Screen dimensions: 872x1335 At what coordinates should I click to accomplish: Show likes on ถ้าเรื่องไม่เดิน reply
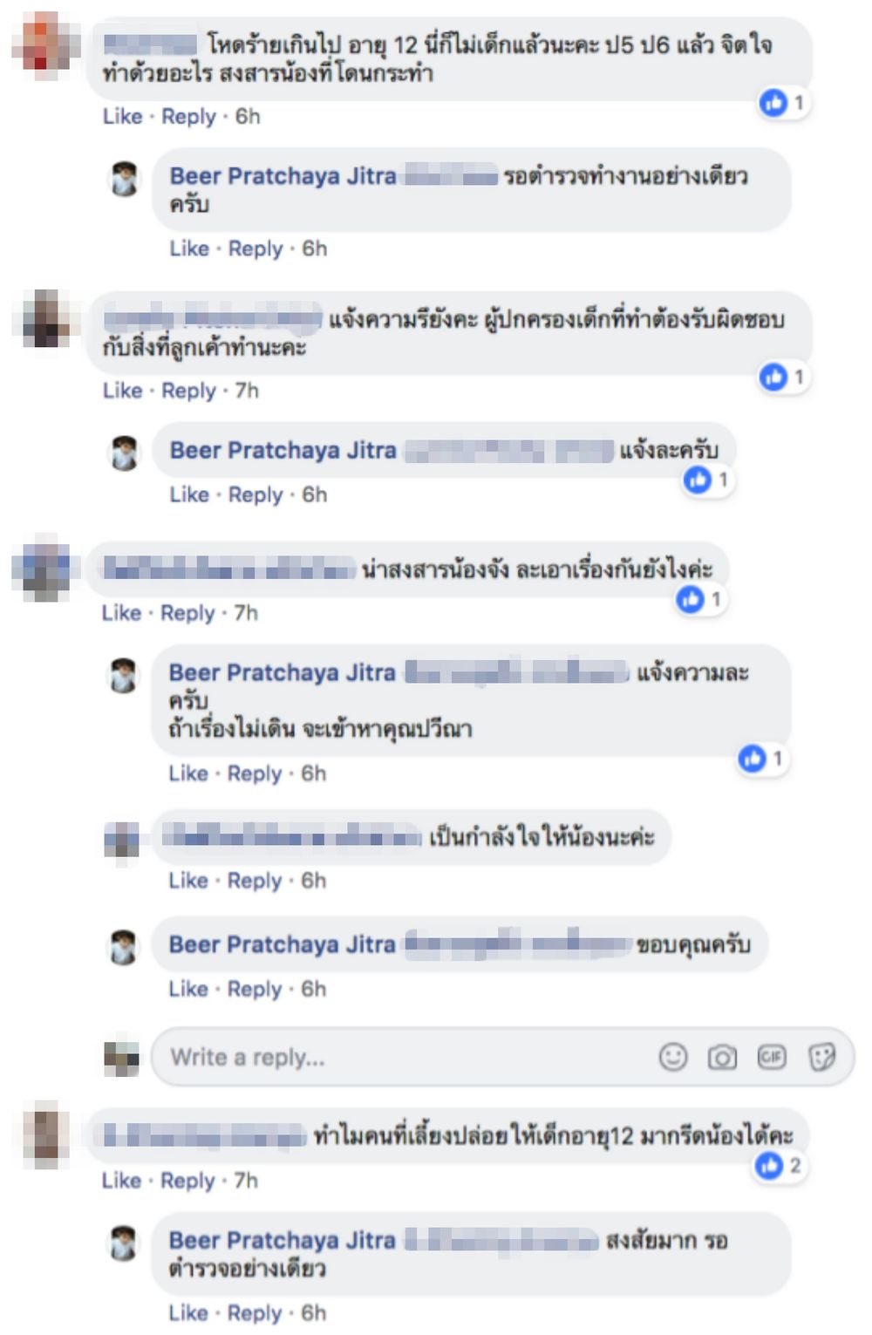pos(762,759)
